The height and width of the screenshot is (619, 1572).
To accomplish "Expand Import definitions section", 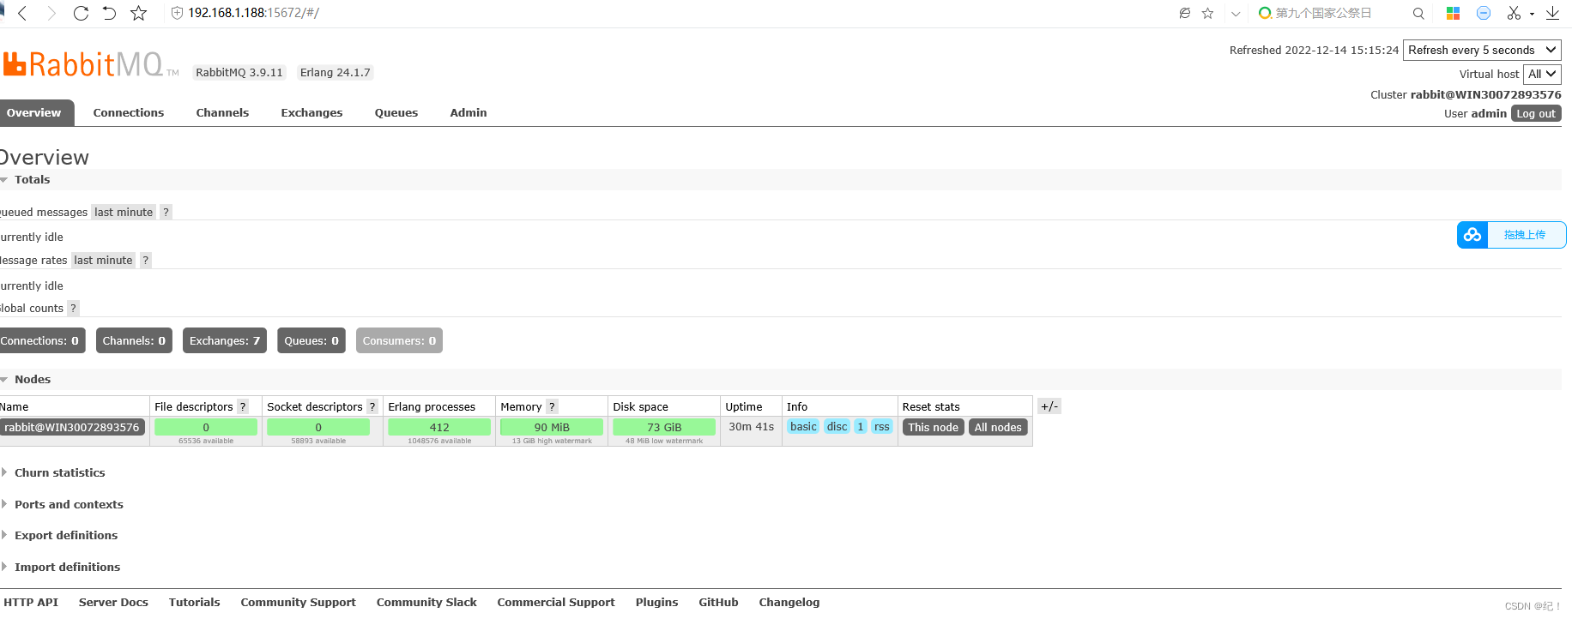I will coord(67,567).
